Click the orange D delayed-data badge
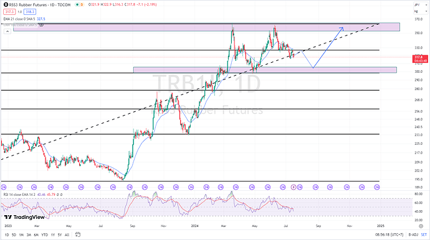The width and height of the screenshot is (430, 240). 82,4
